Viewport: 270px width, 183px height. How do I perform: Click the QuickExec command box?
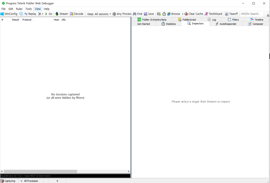tap(65, 176)
